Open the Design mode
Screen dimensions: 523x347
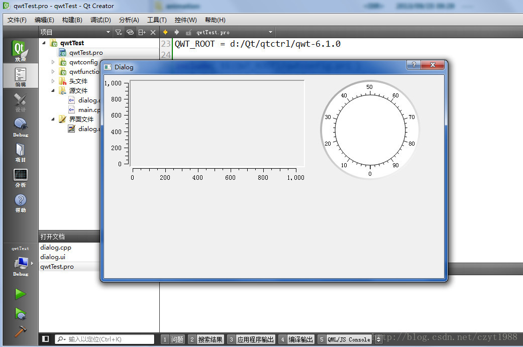(20, 102)
